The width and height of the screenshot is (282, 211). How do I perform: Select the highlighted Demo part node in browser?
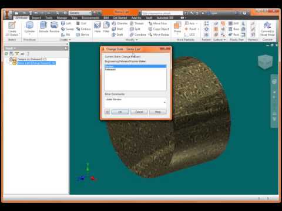(36, 63)
